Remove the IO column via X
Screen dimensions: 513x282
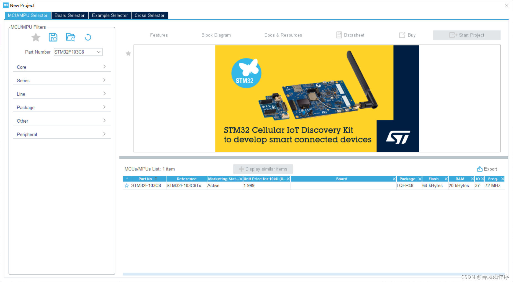click(x=483, y=179)
